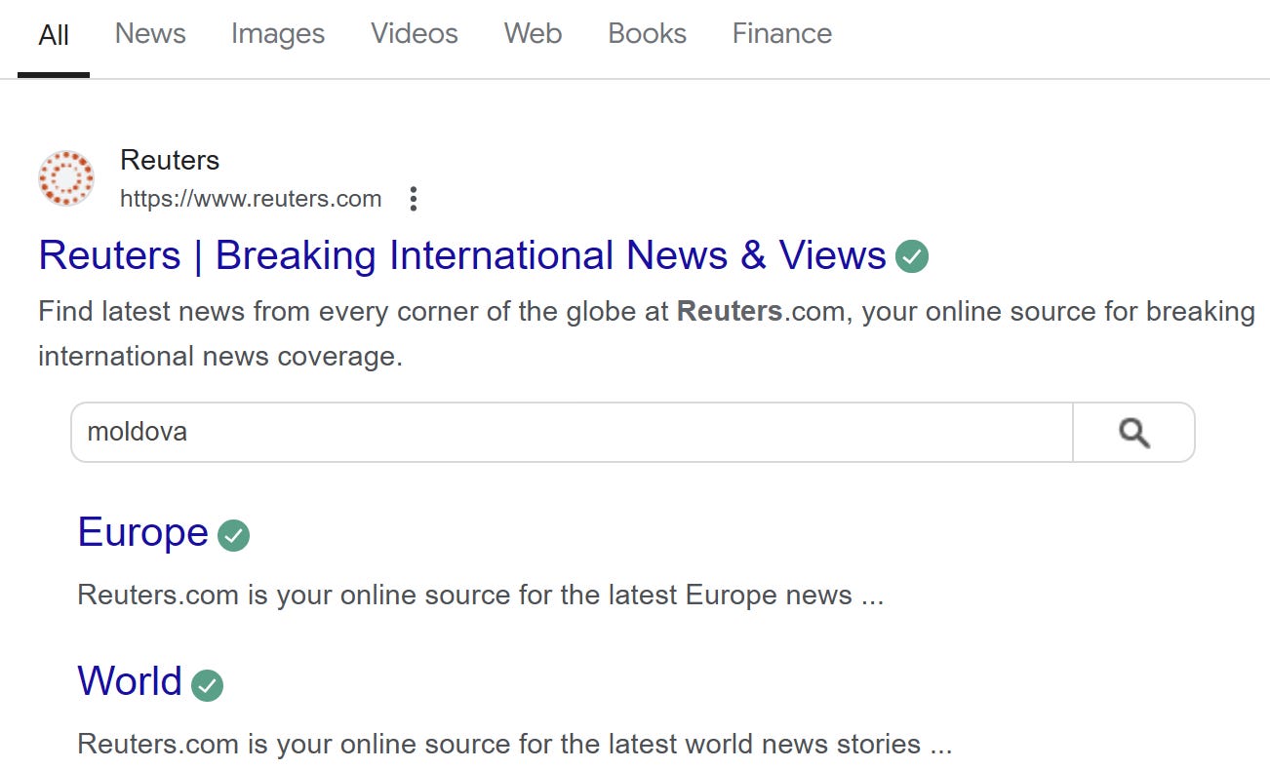The width and height of the screenshot is (1270, 769).
Task: Click the verified checkmark next to World
Action: (x=207, y=685)
